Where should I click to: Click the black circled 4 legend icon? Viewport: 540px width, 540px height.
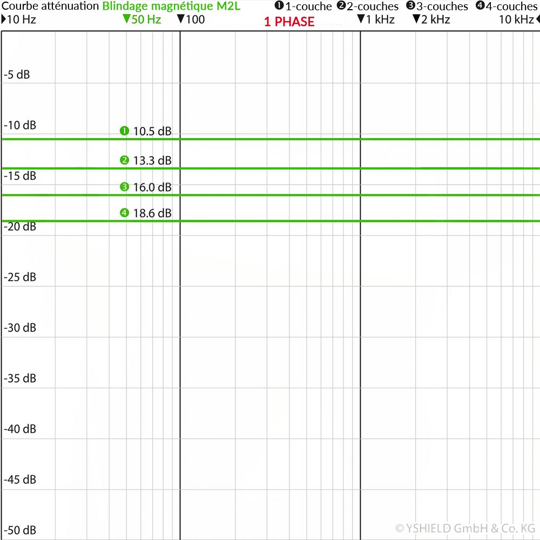tap(480, 5)
